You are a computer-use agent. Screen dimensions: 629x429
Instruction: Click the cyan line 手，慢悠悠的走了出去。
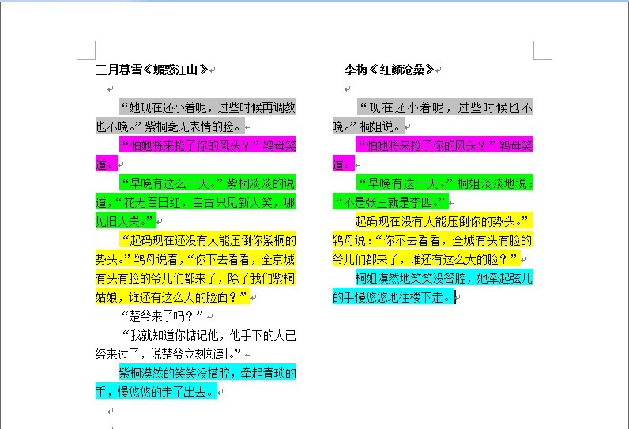[156, 392]
